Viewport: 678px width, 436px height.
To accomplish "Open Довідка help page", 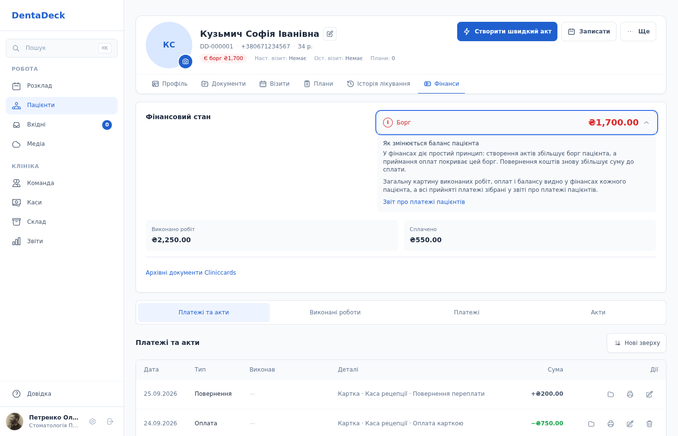I will [x=62, y=394].
